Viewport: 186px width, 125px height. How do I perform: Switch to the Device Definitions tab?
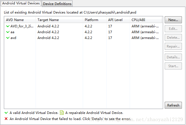point(57,4)
